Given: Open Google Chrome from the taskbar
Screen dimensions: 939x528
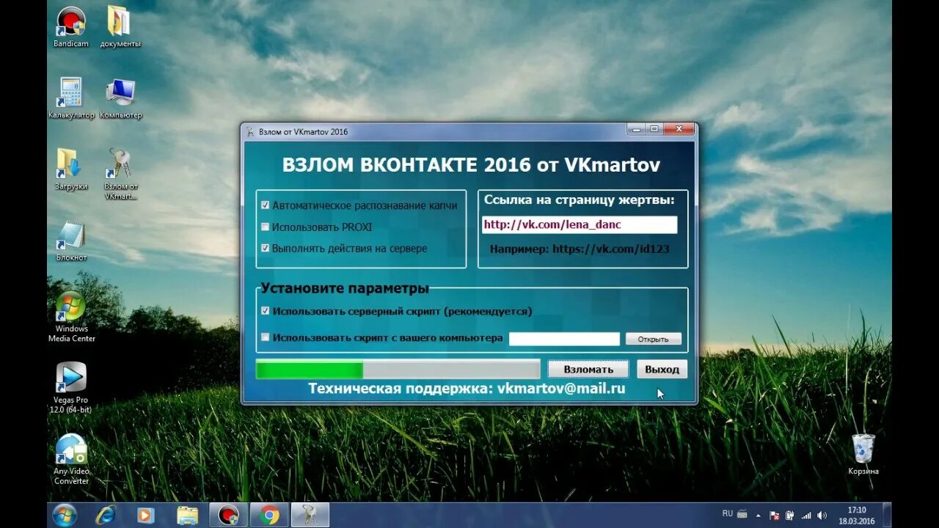Looking at the screenshot, I should [269, 515].
